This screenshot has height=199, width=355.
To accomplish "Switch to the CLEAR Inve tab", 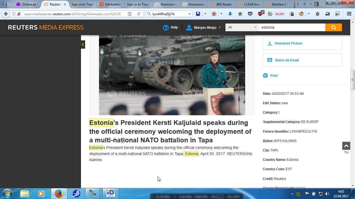I will click(x=249, y=4).
